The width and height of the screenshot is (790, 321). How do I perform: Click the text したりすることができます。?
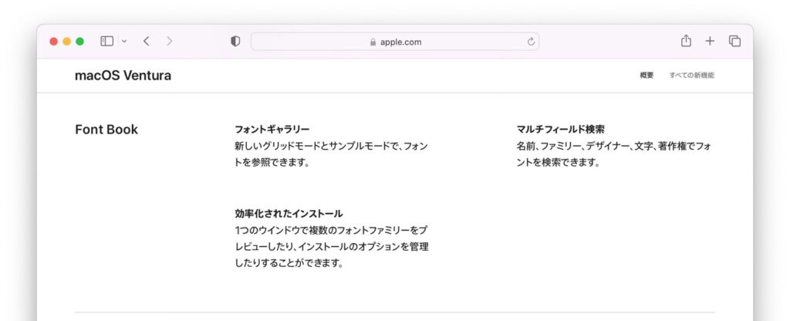click(x=289, y=263)
